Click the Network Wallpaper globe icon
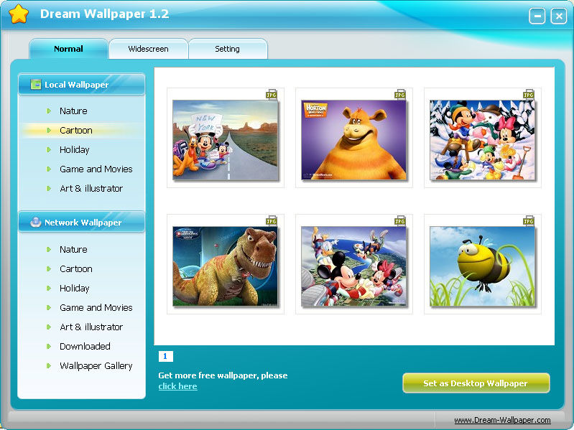574x430 pixels. click(35, 222)
